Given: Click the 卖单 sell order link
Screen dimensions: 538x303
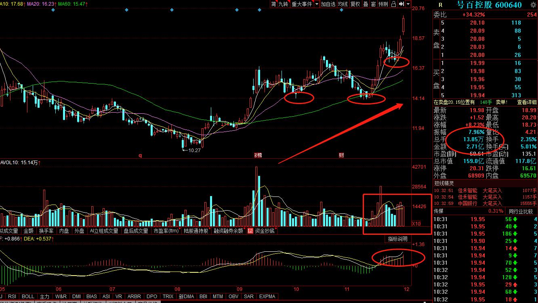Looking at the screenshot, I should pyautogui.click(x=501, y=102).
